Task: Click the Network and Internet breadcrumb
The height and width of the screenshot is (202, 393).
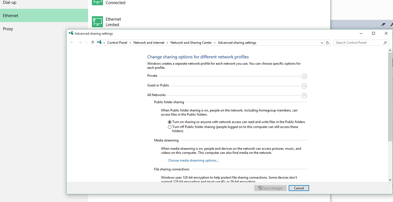Action: [x=149, y=43]
